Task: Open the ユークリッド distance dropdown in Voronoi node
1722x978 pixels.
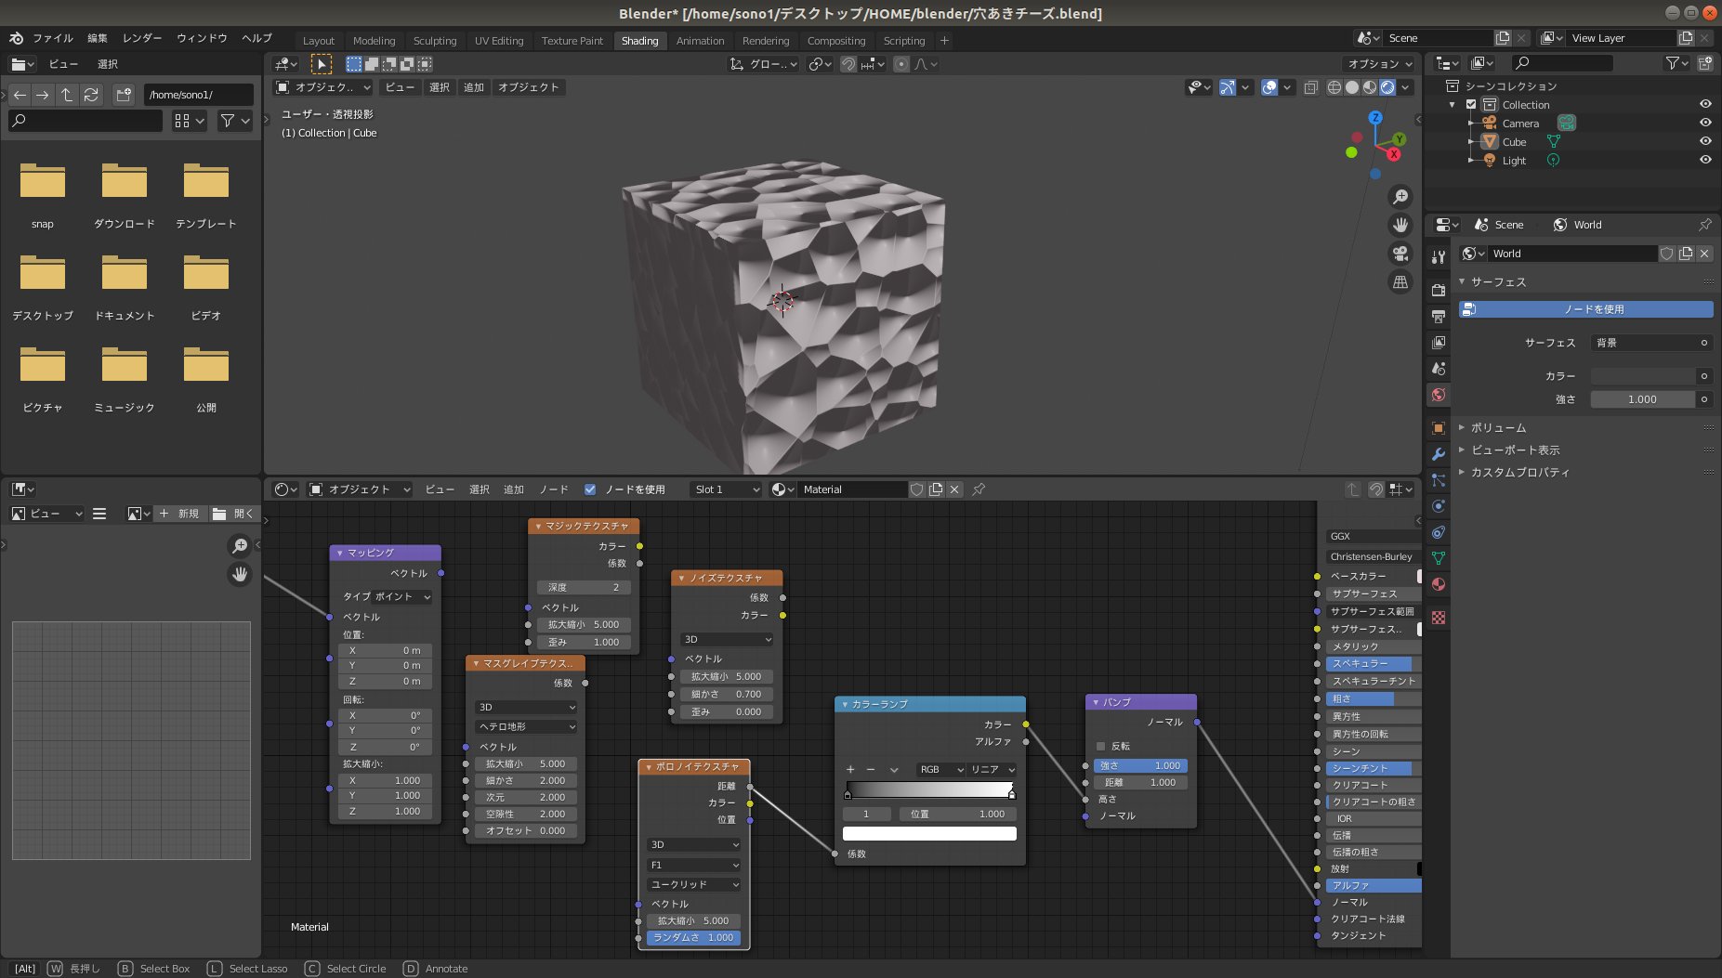Action: 694,884
